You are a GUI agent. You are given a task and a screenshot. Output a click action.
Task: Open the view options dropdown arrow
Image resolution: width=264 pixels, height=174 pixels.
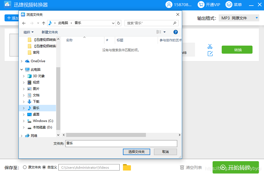click(165, 32)
